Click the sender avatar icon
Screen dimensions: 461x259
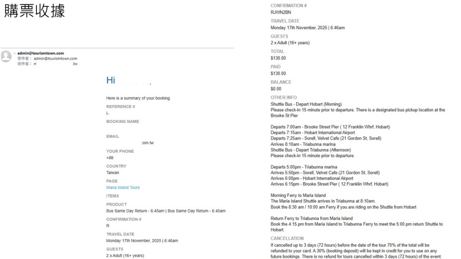tap(6, 56)
